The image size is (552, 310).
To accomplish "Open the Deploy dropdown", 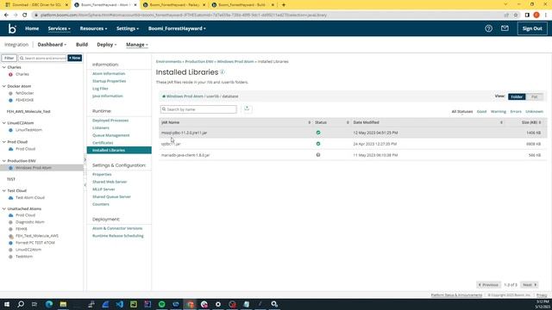I will click(x=107, y=45).
